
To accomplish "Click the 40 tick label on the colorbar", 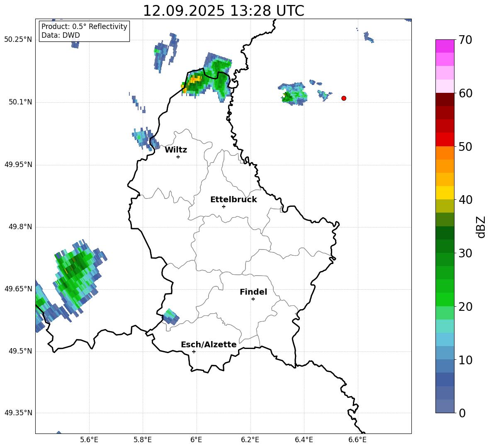I will click(x=465, y=200).
